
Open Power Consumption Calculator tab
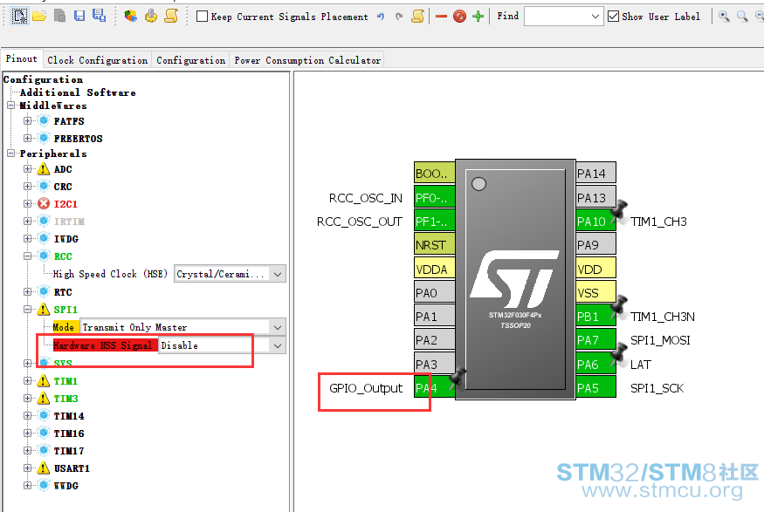pos(307,60)
